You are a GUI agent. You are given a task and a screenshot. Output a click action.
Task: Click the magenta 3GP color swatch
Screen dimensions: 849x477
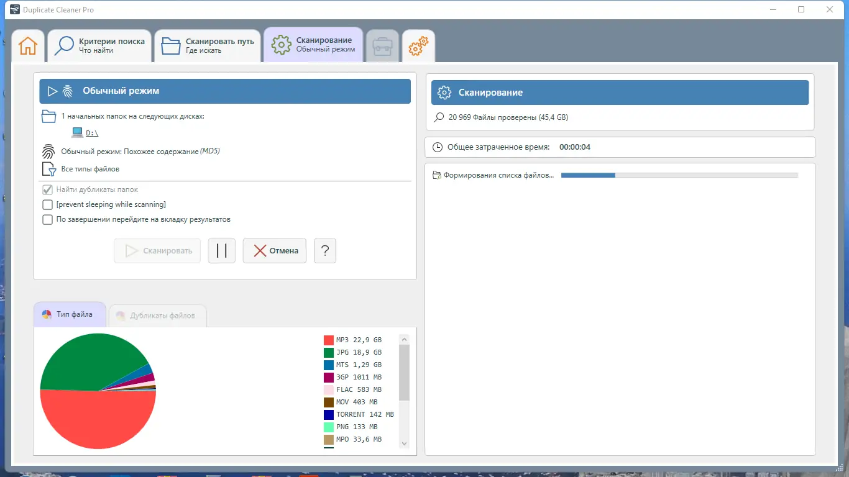coord(329,377)
